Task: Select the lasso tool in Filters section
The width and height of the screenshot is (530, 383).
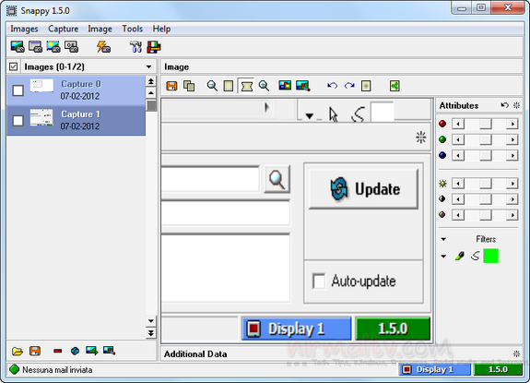Action: [475, 256]
